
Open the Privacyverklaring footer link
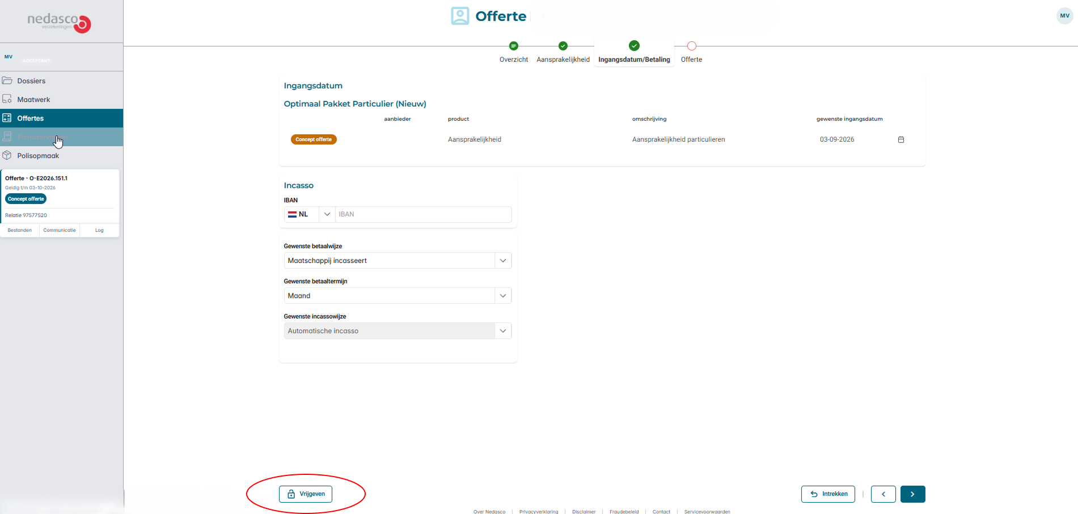[539, 511]
